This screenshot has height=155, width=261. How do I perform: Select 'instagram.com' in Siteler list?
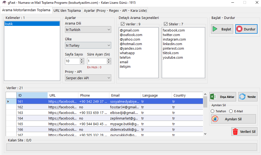[x=174, y=39]
